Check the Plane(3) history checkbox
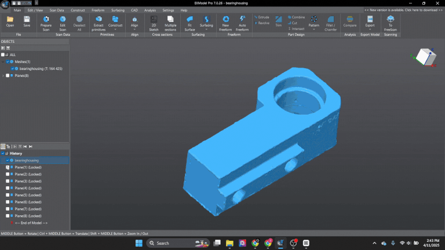The height and width of the screenshot is (250, 445). pyautogui.click(x=8, y=181)
